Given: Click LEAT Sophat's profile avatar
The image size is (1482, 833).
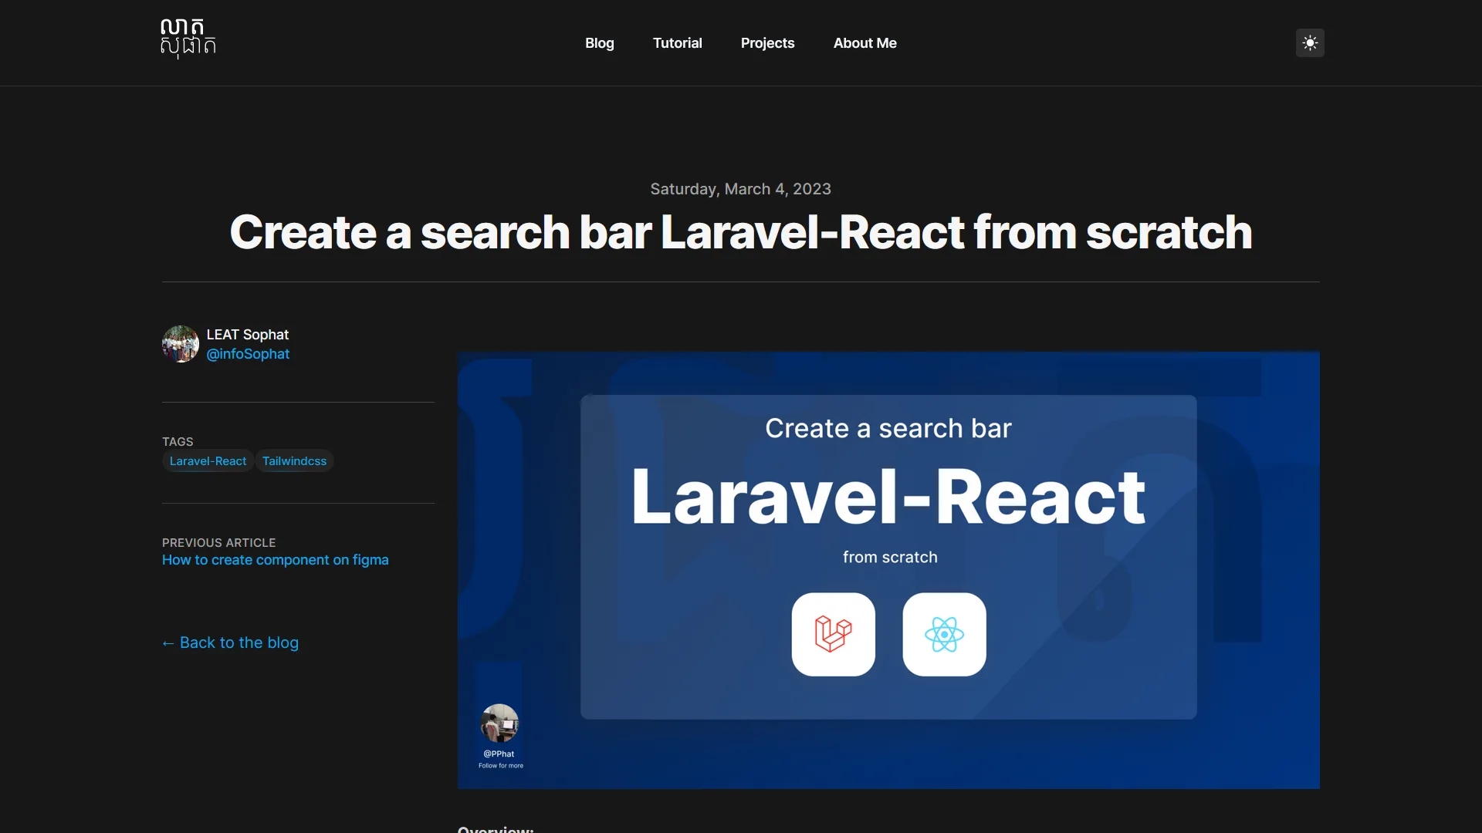Looking at the screenshot, I should coord(179,344).
